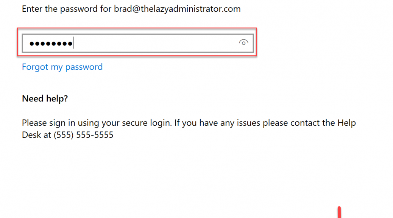Click the 'Desk at' text on second help line
The height and width of the screenshot is (218, 393).
(36, 135)
